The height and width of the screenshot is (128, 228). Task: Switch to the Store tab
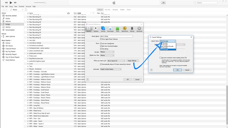point(129,10)
